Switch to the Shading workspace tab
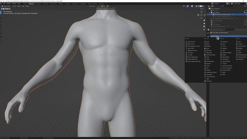 click(x=61, y=3)
